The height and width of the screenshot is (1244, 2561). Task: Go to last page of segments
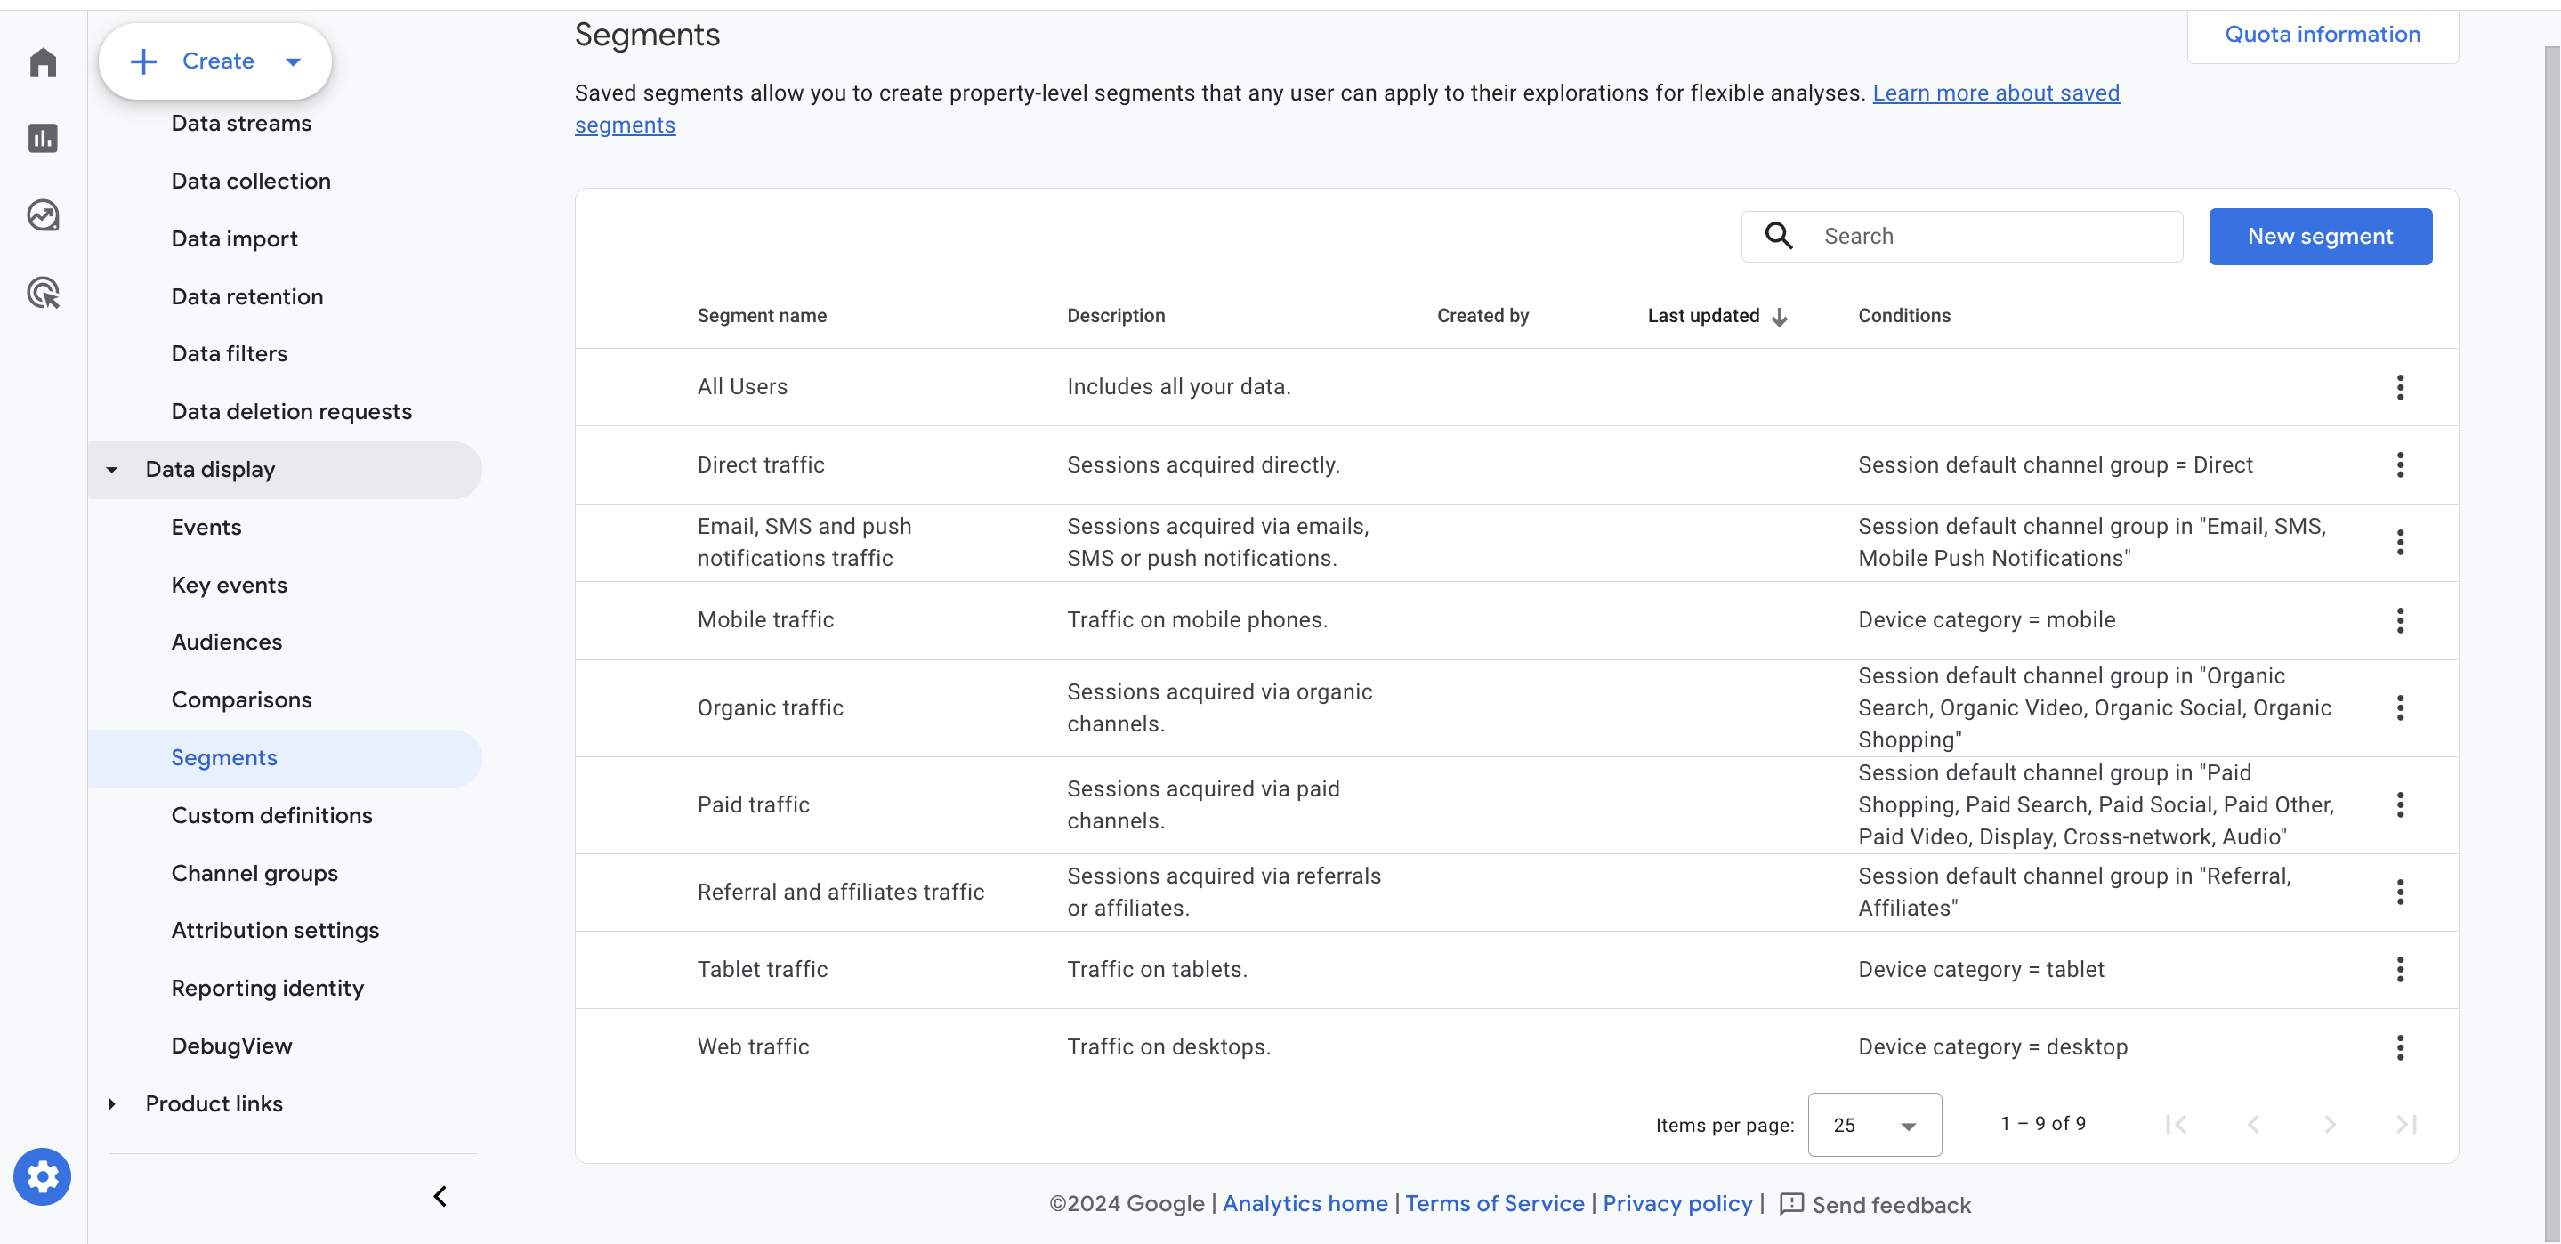[x=2406, y=1124]
